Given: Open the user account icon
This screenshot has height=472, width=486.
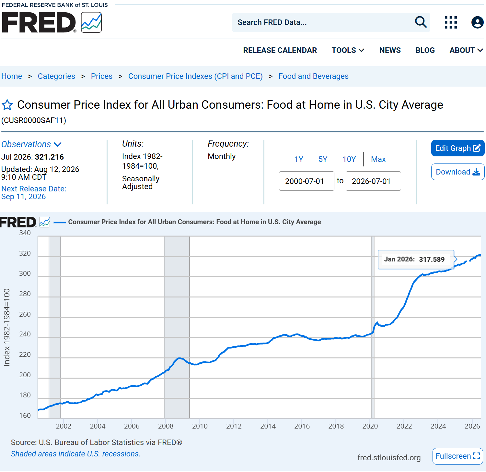Looking at the screenshot, I should 477,22.
